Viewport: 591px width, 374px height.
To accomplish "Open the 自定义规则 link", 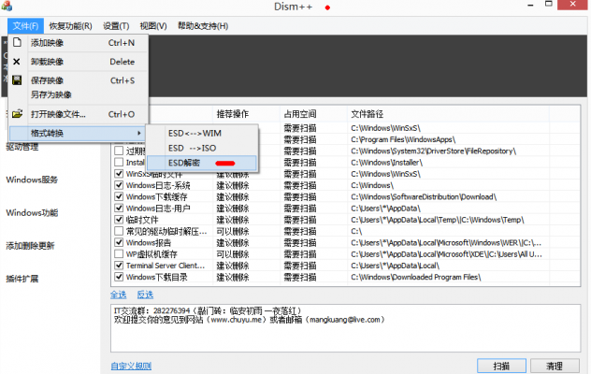I will [131, 366].
